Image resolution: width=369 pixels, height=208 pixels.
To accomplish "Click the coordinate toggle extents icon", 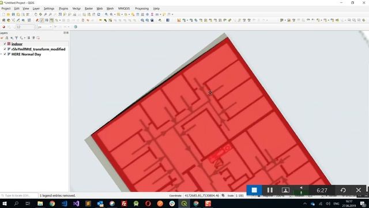I will pos(223,195).
